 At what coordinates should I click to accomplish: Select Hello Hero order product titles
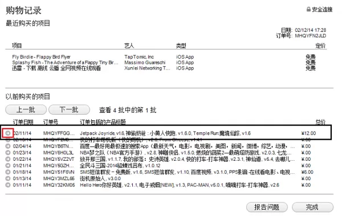click(180, 185)
